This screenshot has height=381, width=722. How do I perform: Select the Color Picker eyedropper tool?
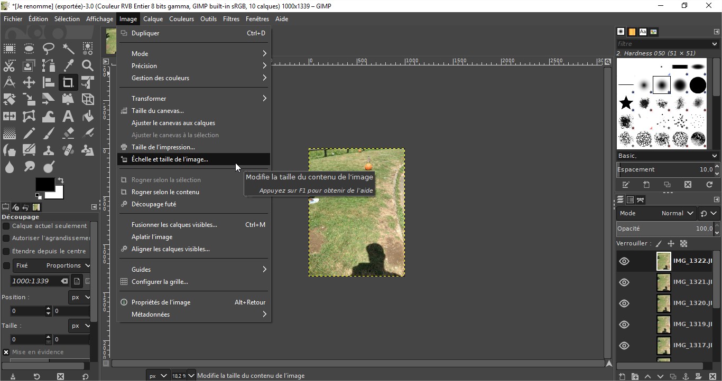pyautogui.click(x=68, y=65)
